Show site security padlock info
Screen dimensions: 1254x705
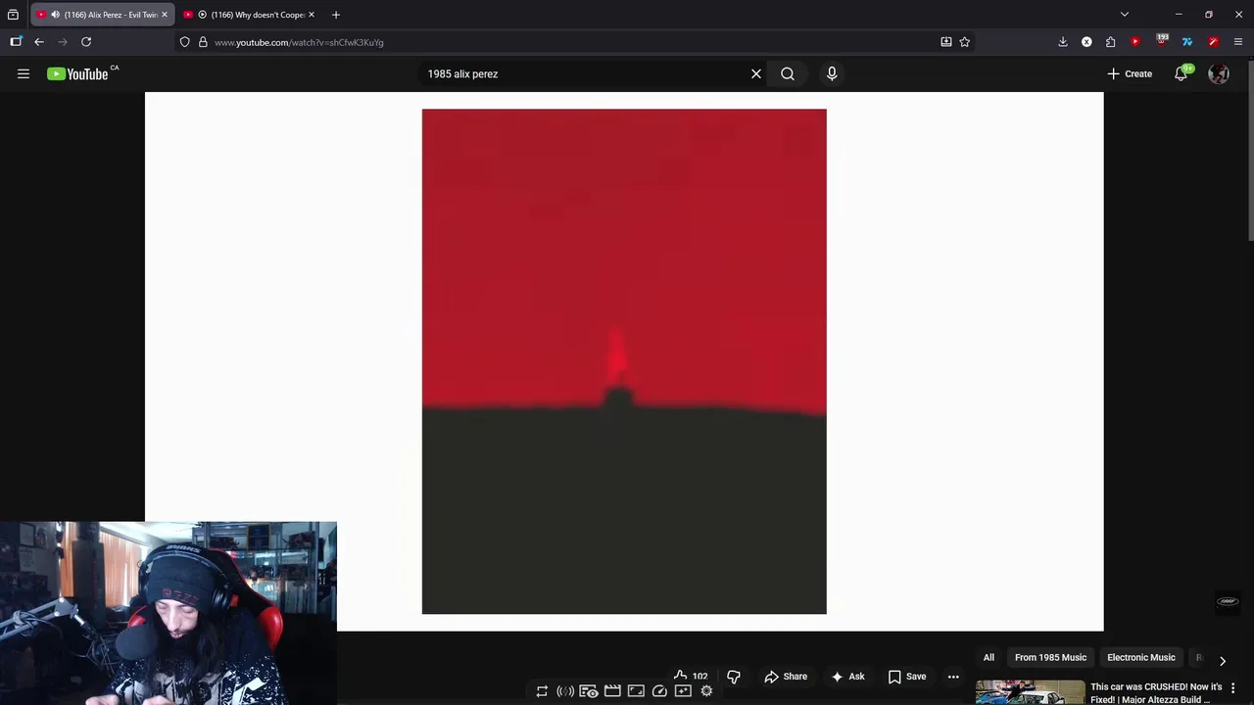[x=203, y=42]
